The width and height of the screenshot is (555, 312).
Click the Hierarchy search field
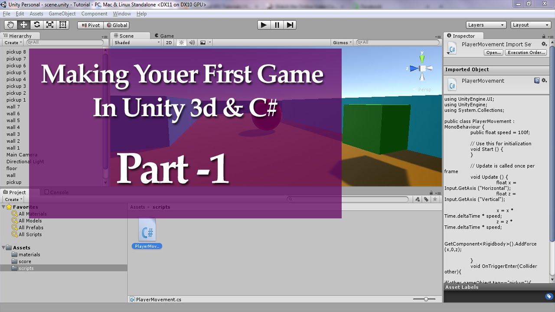(65, 42)
